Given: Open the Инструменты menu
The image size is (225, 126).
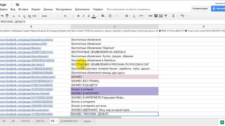Looking at the screenshot, I should [64, 9].
